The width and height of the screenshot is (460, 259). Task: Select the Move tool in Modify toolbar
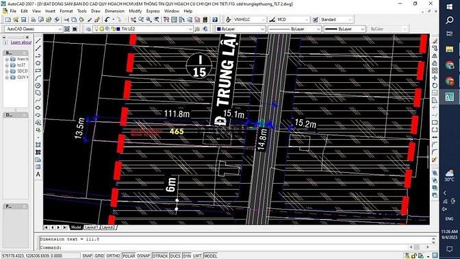[x=435, y=78]
